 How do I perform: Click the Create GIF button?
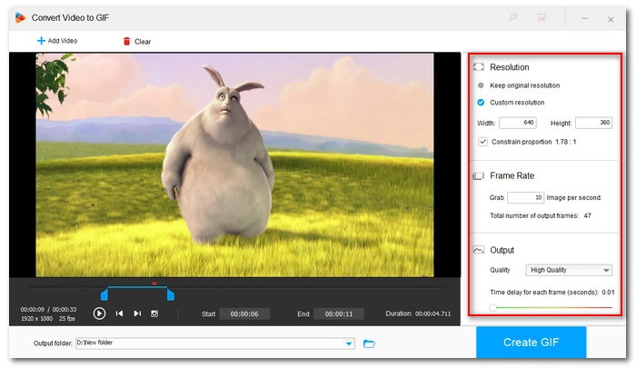(531, 343)
